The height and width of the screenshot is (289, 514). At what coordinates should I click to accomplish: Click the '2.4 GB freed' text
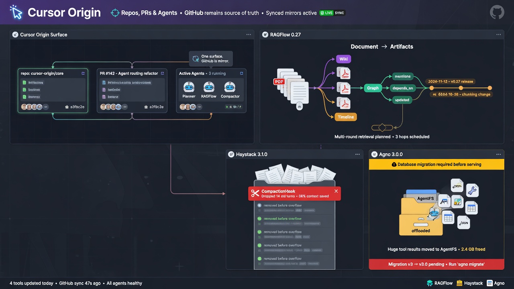tap(473, 249)
